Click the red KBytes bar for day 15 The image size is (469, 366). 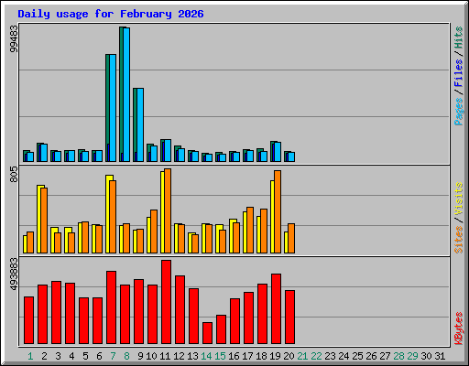tap(221, 329)
